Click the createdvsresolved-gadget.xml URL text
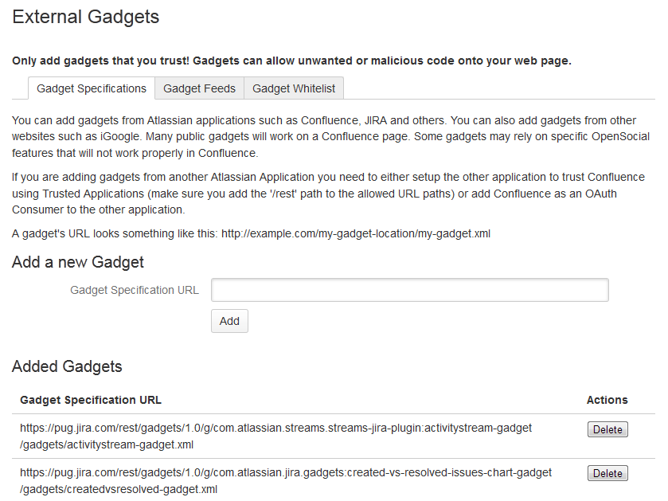The width and height of the screenshot is (668, 501). [285, 480]
